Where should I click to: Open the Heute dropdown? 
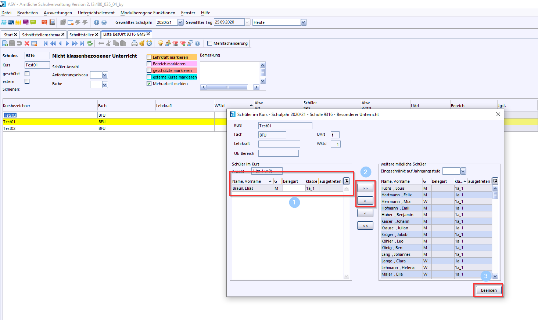[304, 22]
